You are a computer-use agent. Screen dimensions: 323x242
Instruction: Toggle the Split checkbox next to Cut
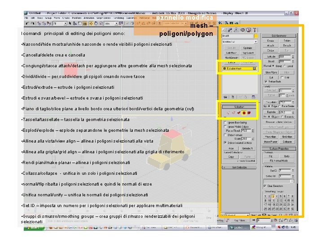pos(282,78)
